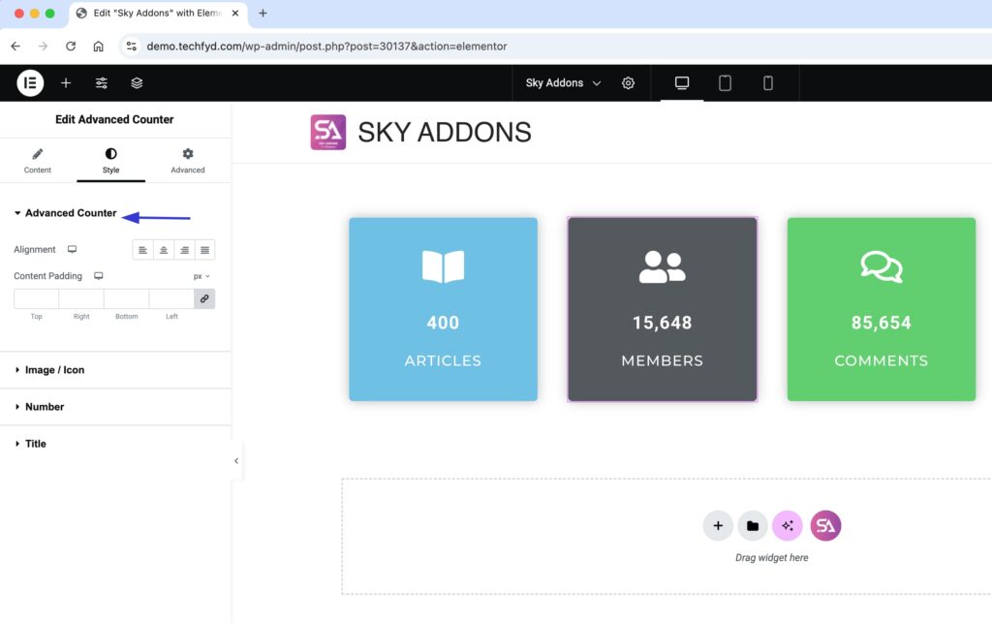The height and width of the screenshot is (623, 992).
Task: Click the book icon in Articles card
Action: point(443,266)
